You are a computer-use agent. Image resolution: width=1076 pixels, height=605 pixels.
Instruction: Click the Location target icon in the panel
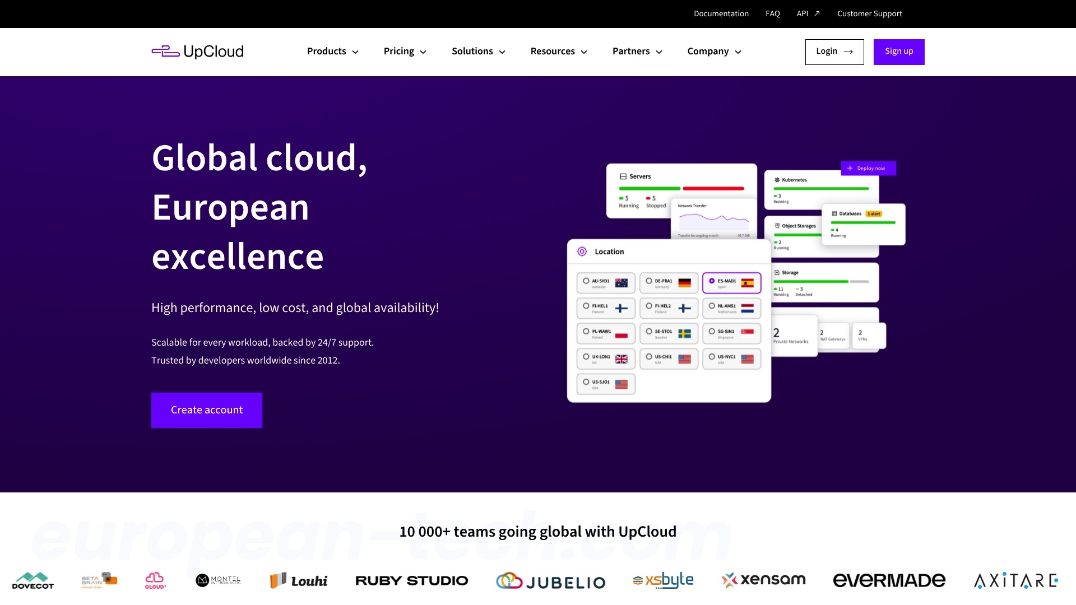coord(583,252)
